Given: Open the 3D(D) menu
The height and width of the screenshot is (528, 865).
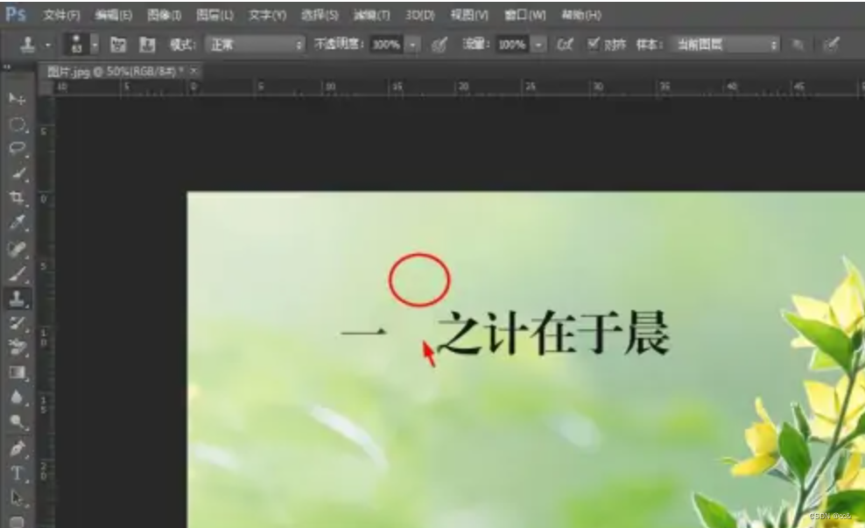Looking at the screenshot, I should point(420,15).
